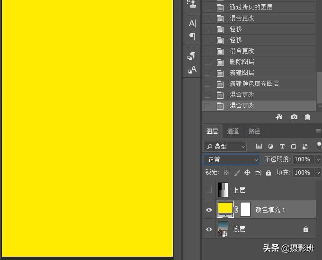Click the white layer mask thumbnail
The width and height of the screenshot is (322, 260).
tap(245, 209)
